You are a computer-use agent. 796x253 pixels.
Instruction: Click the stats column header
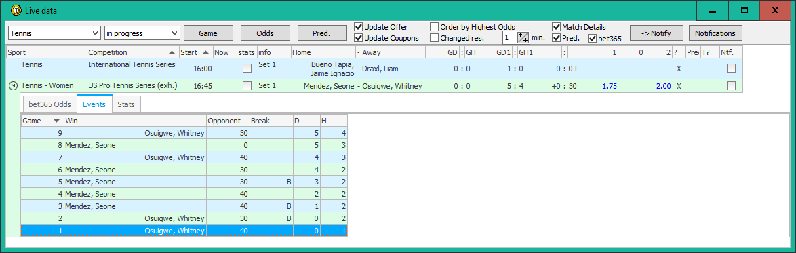pyautogui.click(x=247, y=52)
